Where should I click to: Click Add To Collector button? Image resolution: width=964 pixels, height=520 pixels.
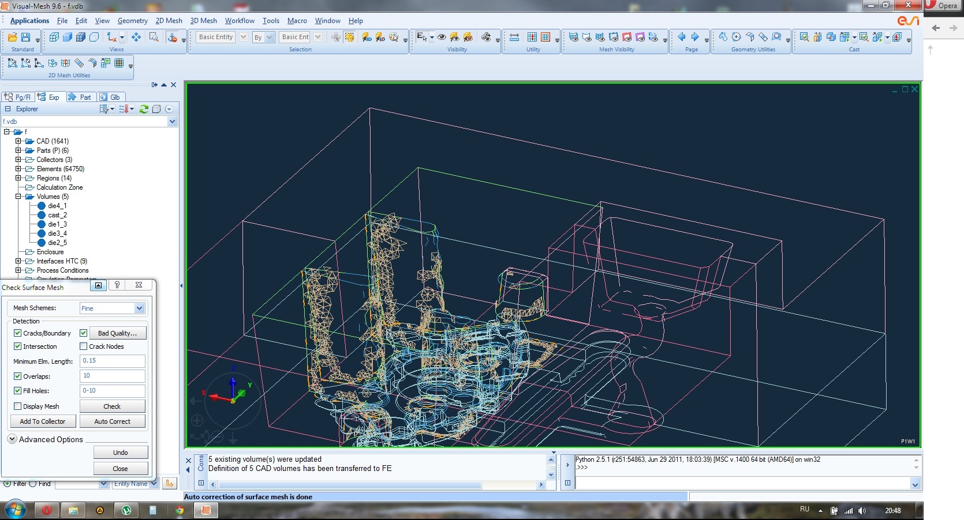click(43, 421)
